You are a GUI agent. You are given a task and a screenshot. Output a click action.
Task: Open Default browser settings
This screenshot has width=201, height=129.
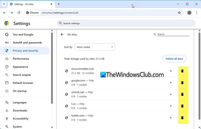[25, 83]
